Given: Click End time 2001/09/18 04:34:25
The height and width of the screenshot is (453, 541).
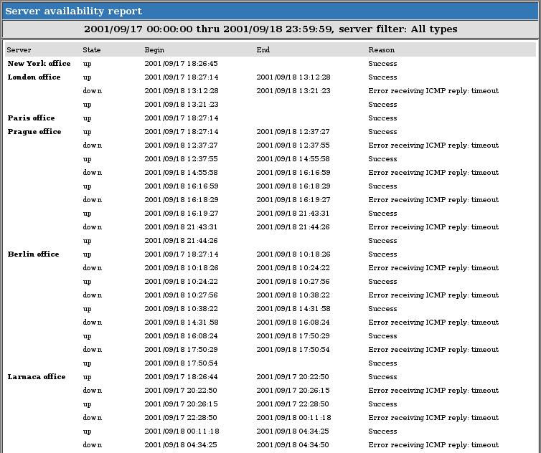Looking at the screenshot, I should pyautogui.click(x=293, y=431).
